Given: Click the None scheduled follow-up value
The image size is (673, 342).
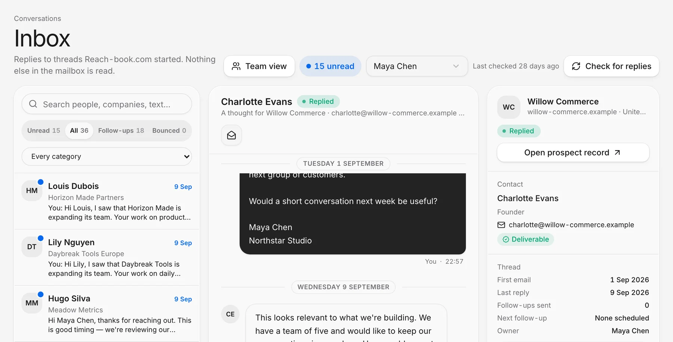Looking at the screenshot, I should [622, 318].
